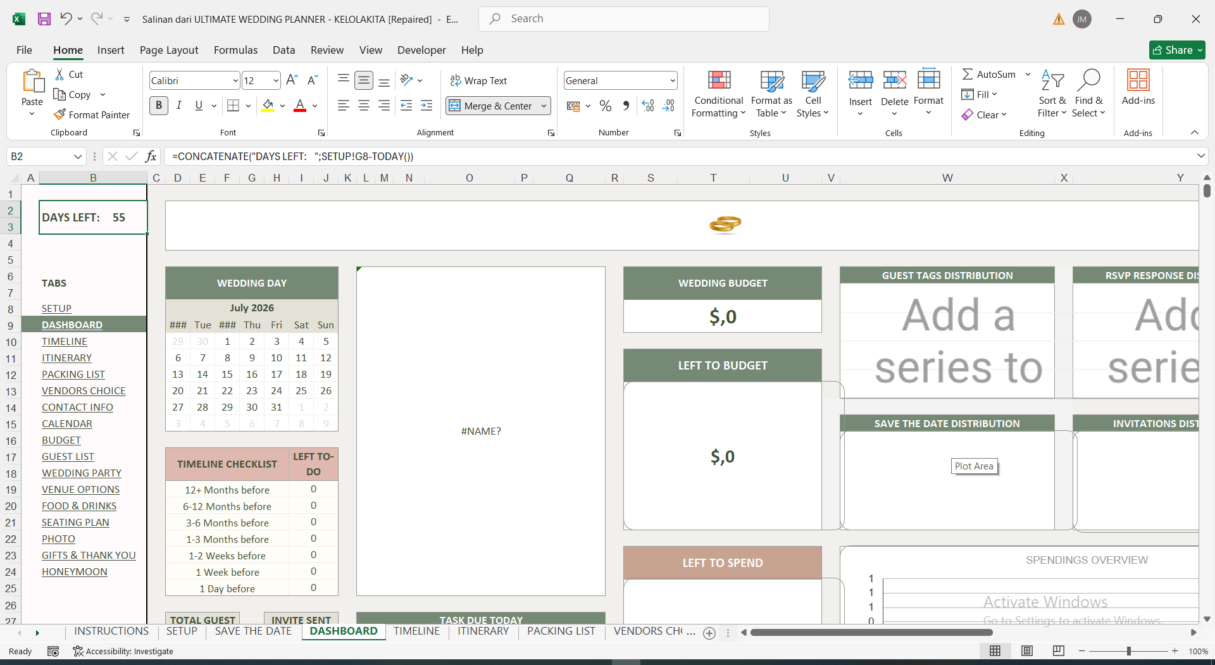Top-align the cell contents
Screen dimensions: 1215x665
(344, 80)
